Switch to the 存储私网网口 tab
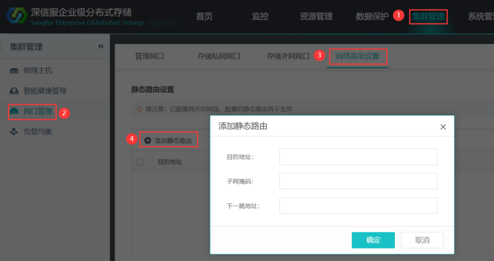 coord(219,56)
